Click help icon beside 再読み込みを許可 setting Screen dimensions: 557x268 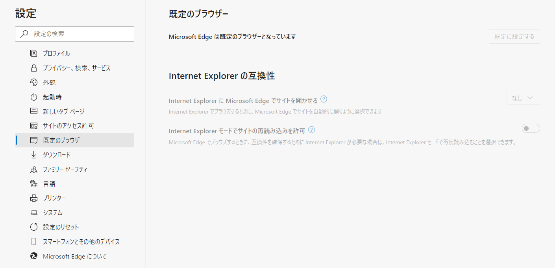tap(311, 130)
